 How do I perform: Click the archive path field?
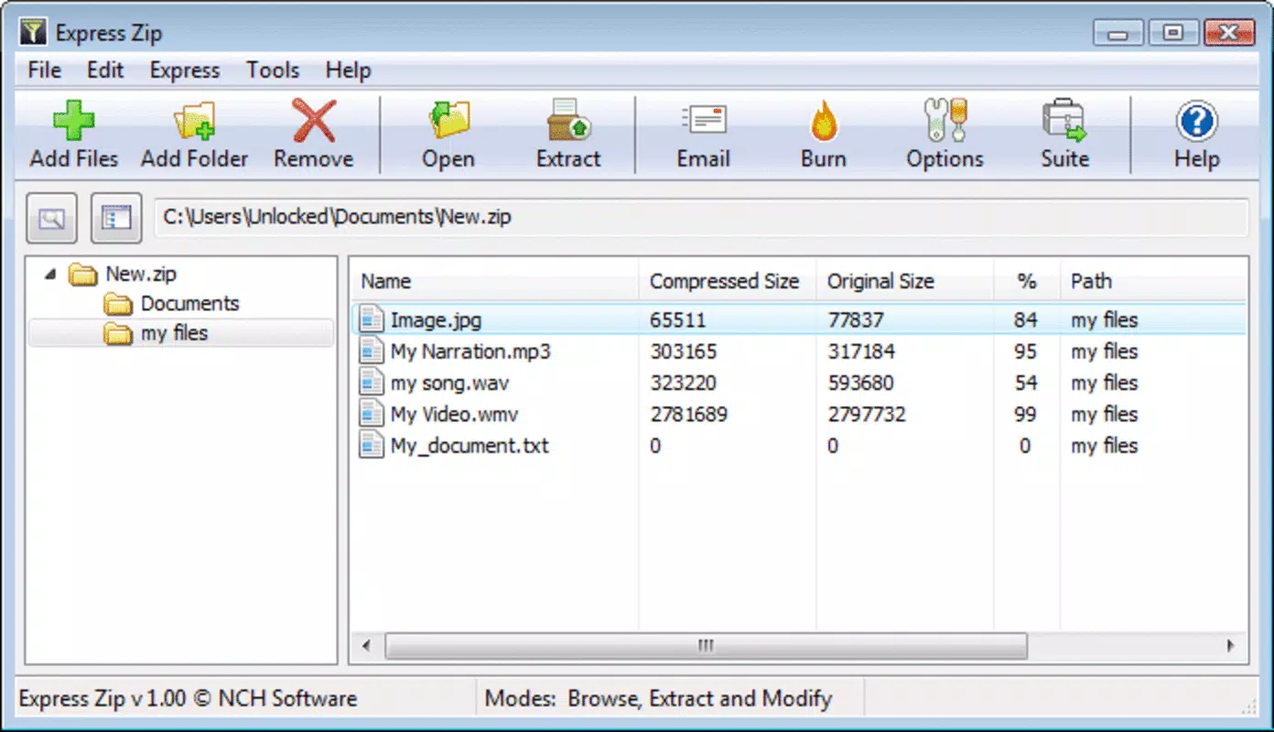point(700,218)
